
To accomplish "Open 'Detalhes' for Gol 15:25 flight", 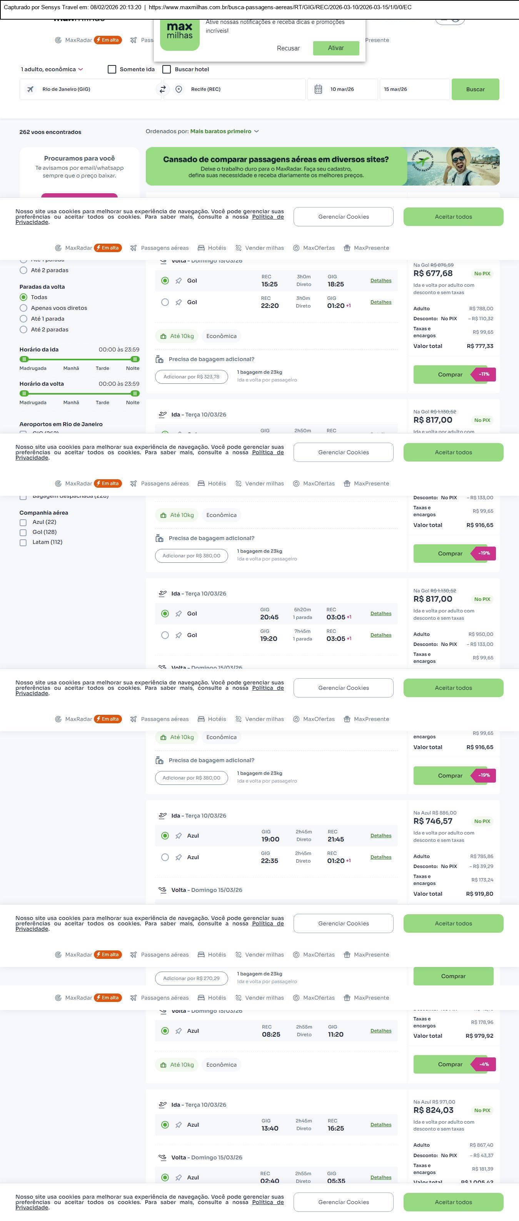I will (381, 281).
